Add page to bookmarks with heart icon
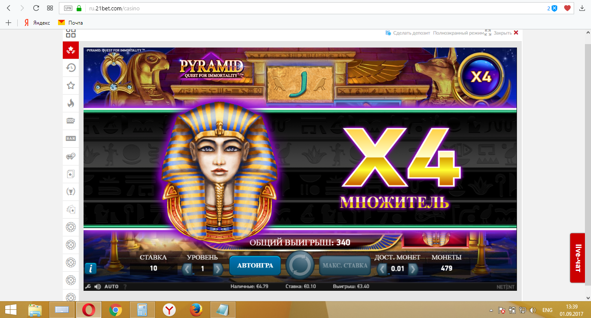591x318 pixels. pyautogui.click(x=567, y=8)
